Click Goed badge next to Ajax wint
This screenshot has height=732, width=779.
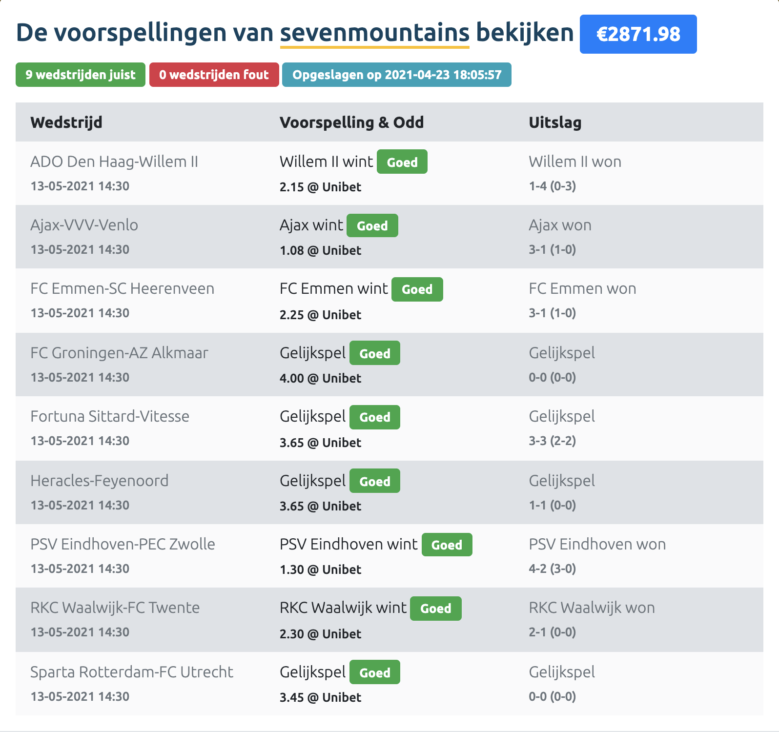[x=372, y=225]
